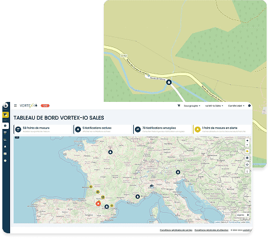269x238 pixels.
Task: Select the red alert marker near Toulouse
Action: point(99,204)
